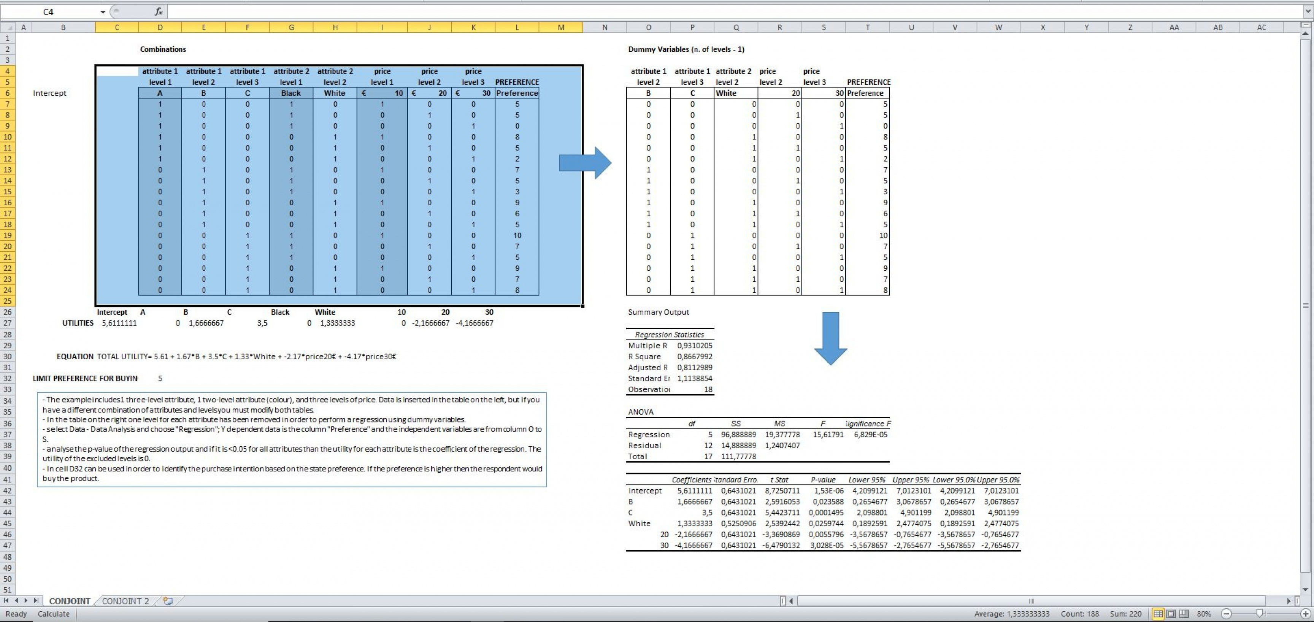Switch to Page Layout view icon
Viewport: 1314px width, 622px height.
coord(1171,613)
